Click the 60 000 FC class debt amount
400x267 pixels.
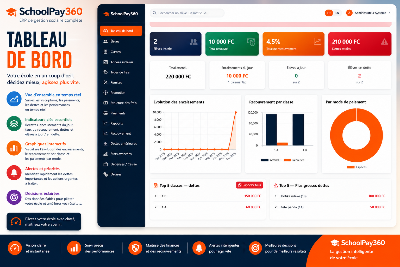coord(254,207)
